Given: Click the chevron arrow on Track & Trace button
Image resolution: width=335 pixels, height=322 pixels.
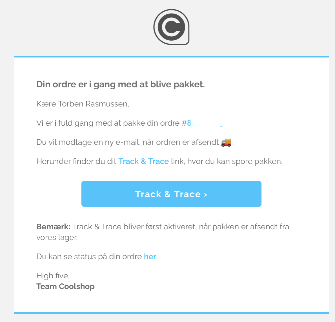Looking at the screenshot, I should tap(205, 194).
